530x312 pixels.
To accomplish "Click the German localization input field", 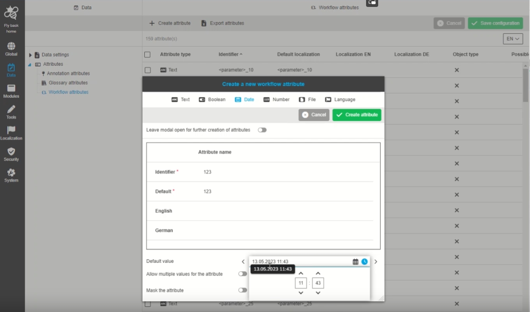I will tap(286, 231).
